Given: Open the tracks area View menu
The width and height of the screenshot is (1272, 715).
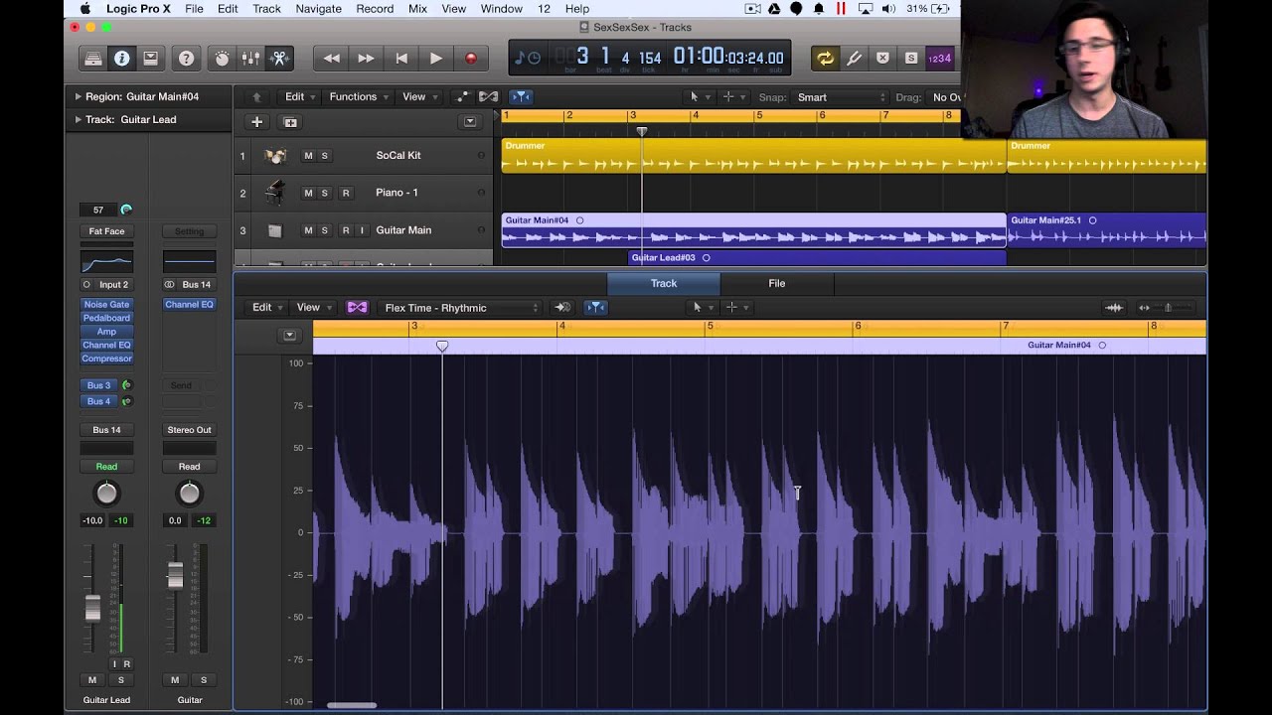Looking at the screenshot, I should pos(418,97).
